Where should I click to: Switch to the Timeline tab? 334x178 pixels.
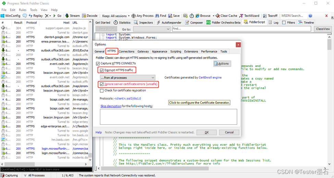click(306, 22)
